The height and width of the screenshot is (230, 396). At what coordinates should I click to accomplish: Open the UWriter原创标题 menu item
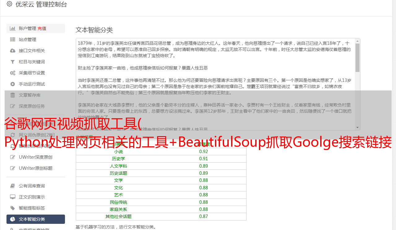[x=36, y=168]
